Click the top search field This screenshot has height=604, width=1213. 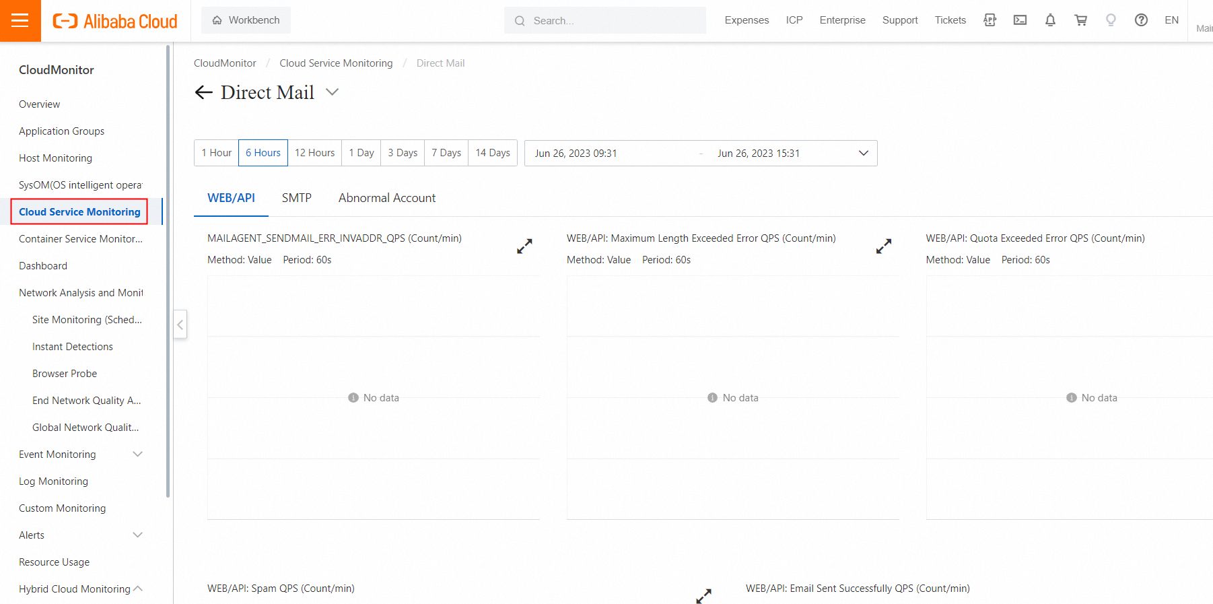604,20
